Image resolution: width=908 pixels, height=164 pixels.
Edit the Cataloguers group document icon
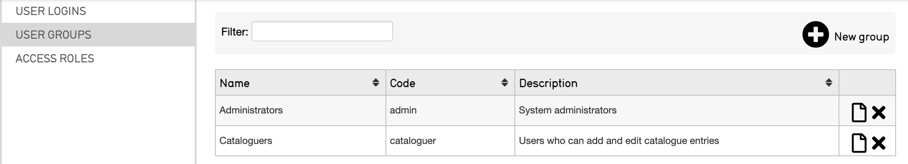coord(859,143)
